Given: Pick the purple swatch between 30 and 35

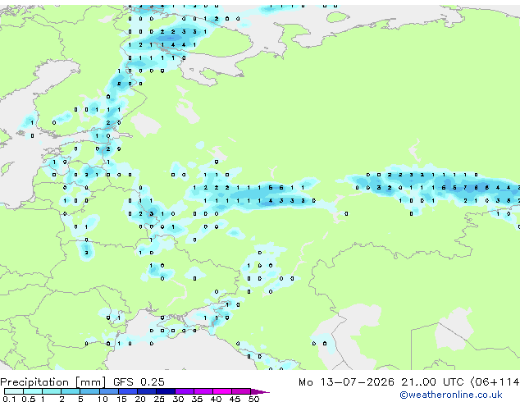Looking at the screenshot, I should (185, 391).
